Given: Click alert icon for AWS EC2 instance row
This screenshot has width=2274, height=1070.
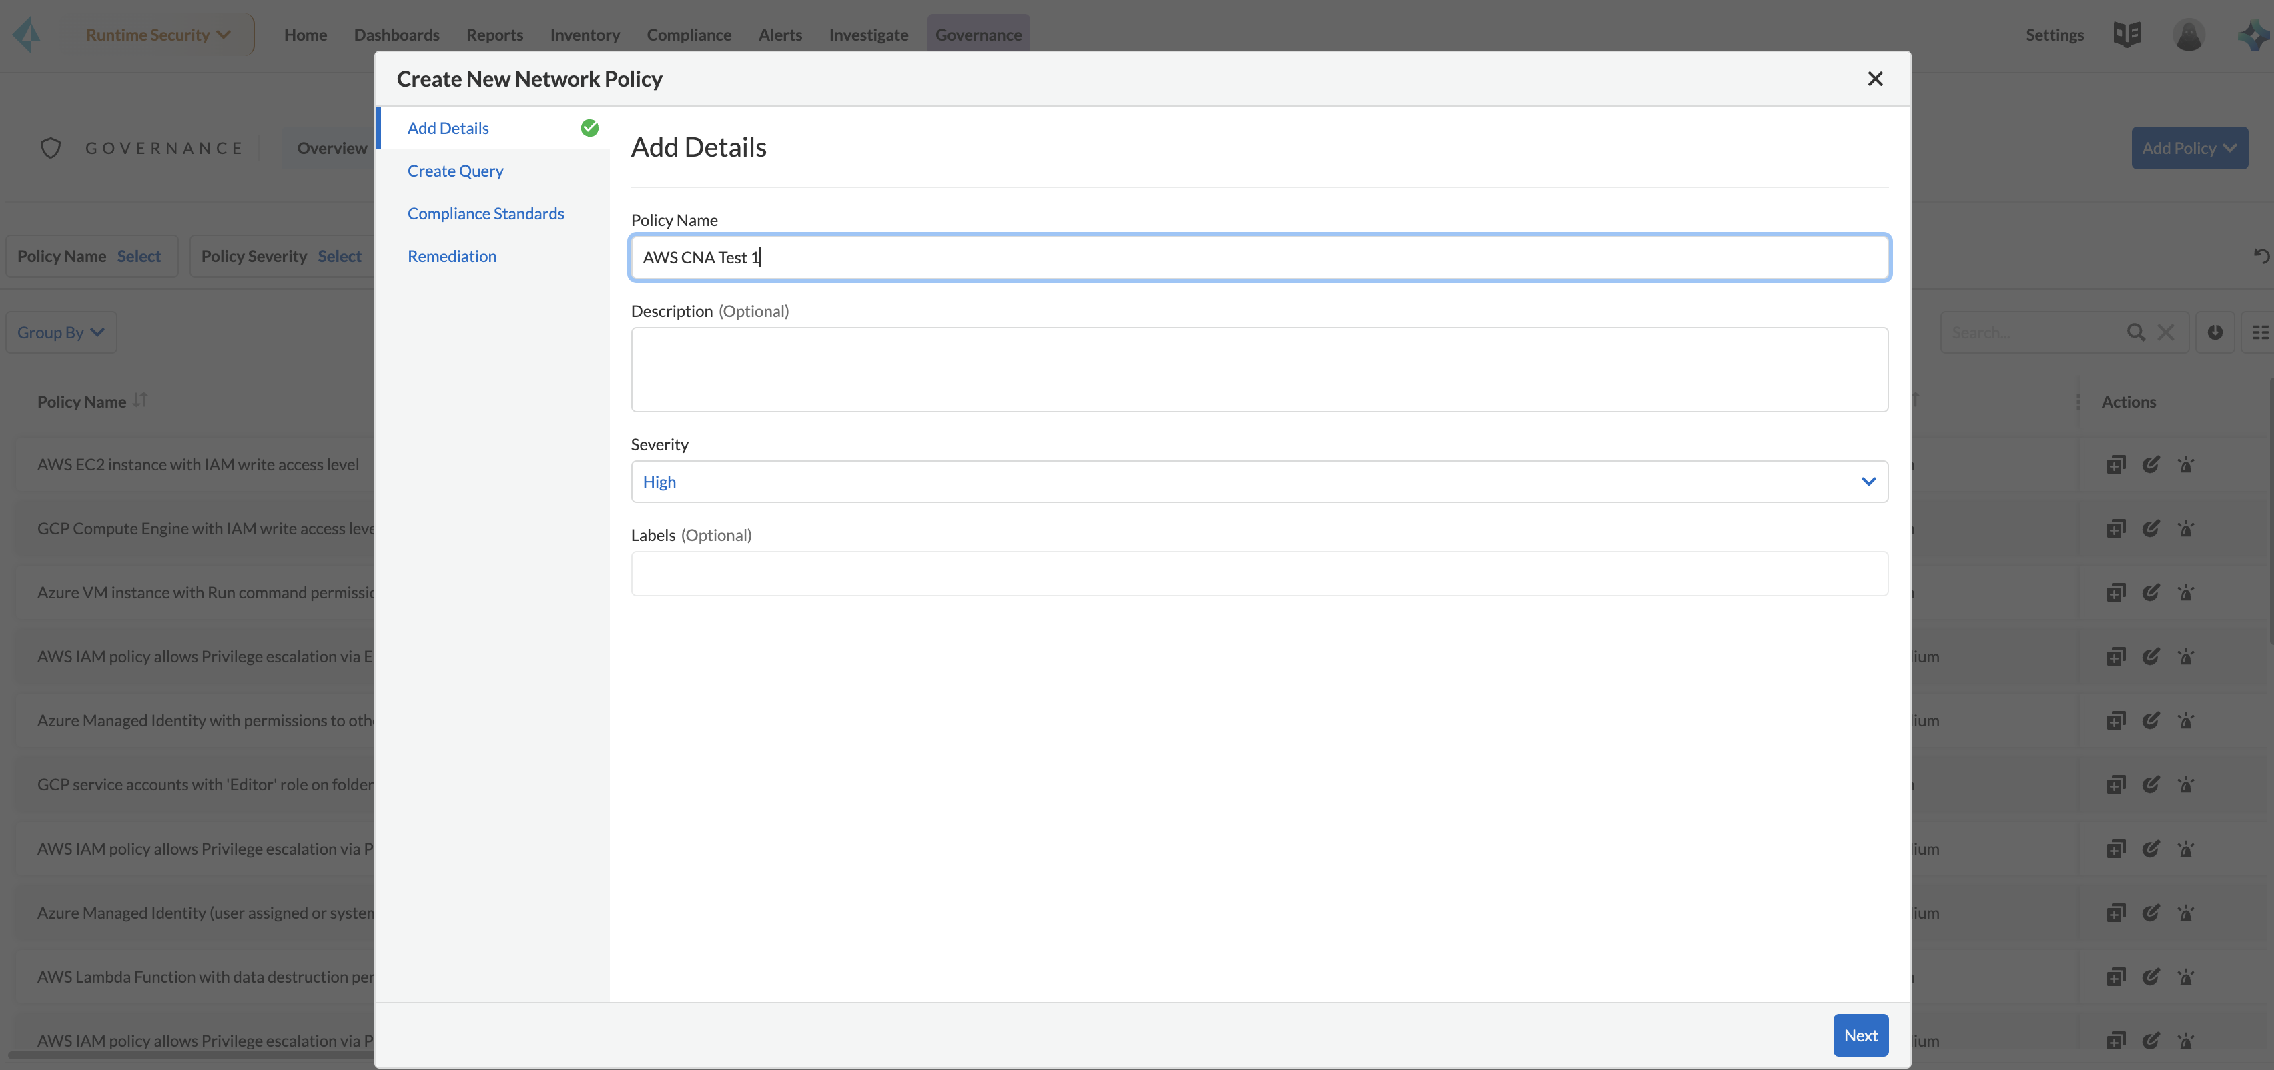Looking at the screenshot, I should pyautogui.click(x=2186, y=464).
